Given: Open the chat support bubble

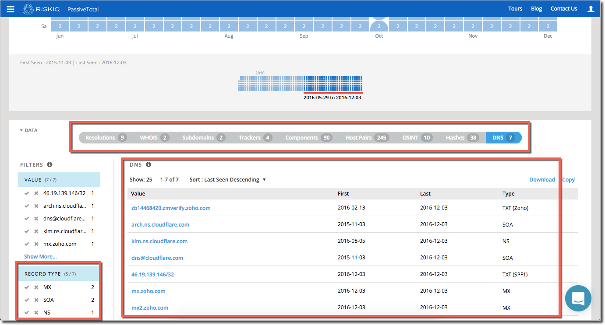Looking at the screenshot, I should tap(578, 298).
